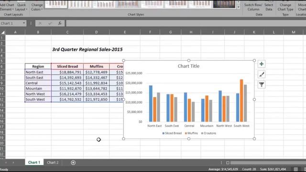This screenshot has height=172, width=306.
Task: Click the formula bar Cancel X icon
Action: pos(40,23)
